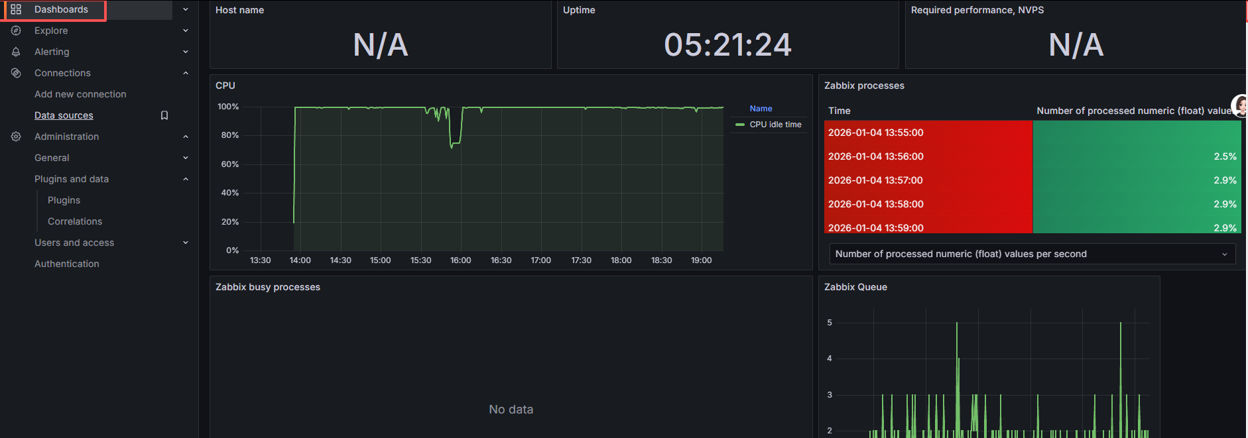Expand the Alerting section chevron
Image resolution: width=1248 pixels, height=438 pixels.
click(x=186, y=52)
